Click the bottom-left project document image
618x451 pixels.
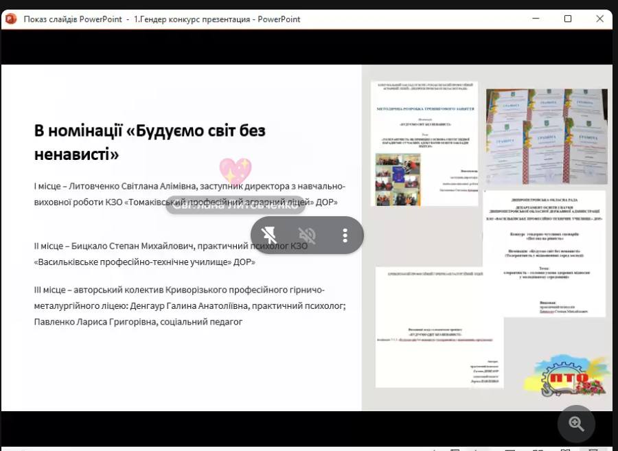tap(439, 318)
